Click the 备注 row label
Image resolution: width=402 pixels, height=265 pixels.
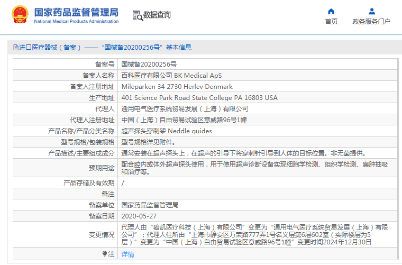(x=108, y=194)
